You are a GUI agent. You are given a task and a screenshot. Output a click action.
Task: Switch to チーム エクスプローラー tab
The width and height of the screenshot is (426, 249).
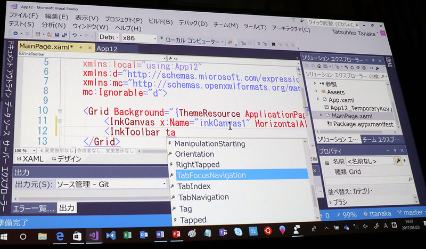(x=381, y=139)
